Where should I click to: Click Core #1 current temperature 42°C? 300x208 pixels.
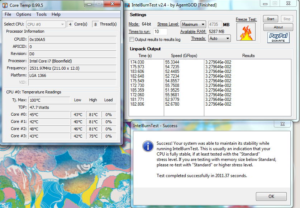[x=49, y=122]
